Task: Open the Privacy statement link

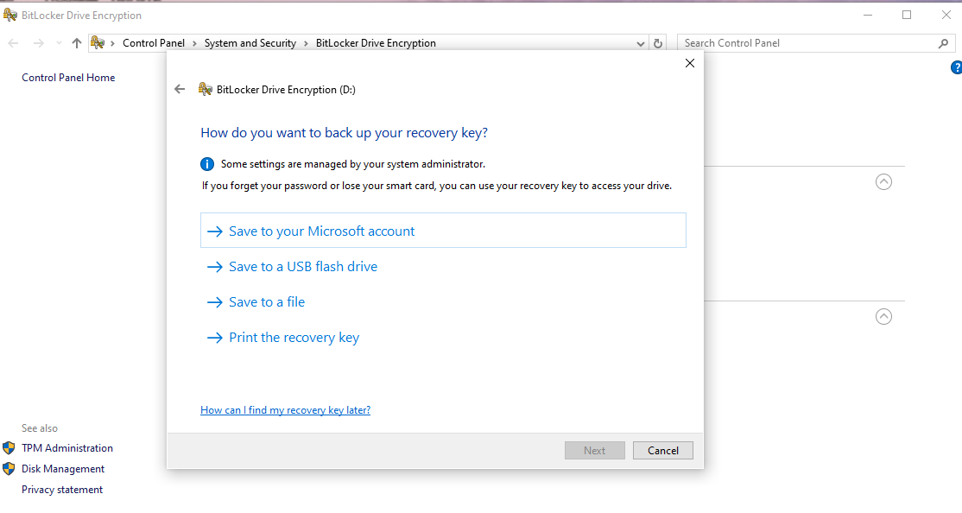Action: [62, 490]
